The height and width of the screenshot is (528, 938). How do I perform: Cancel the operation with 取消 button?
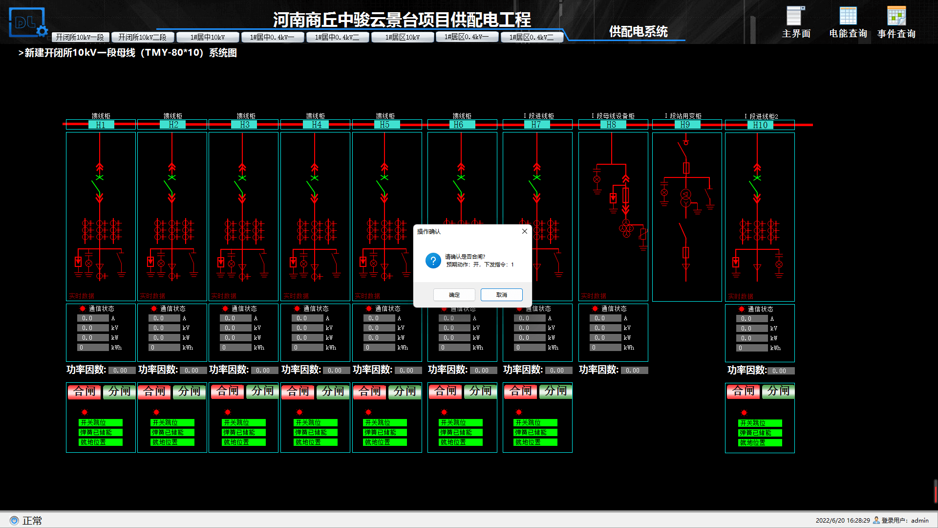[501, 295]
